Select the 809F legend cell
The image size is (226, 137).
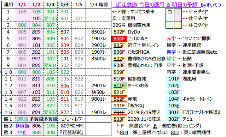(x=119, y=72)
